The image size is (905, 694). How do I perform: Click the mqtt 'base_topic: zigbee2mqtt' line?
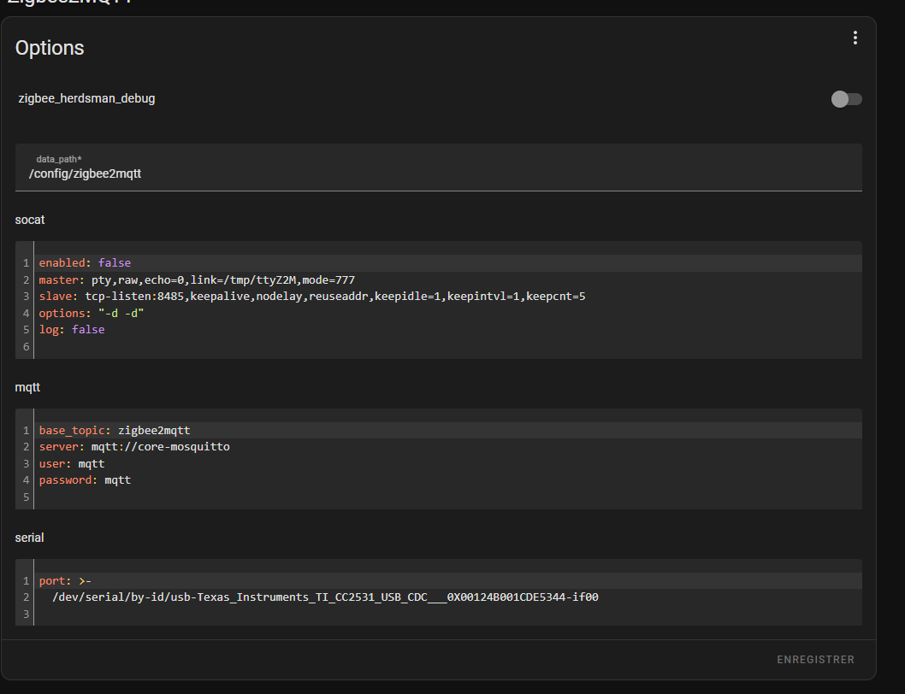coord(120,430)
